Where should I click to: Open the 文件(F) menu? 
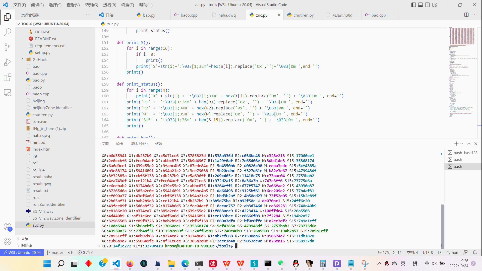tap(20, 5)
